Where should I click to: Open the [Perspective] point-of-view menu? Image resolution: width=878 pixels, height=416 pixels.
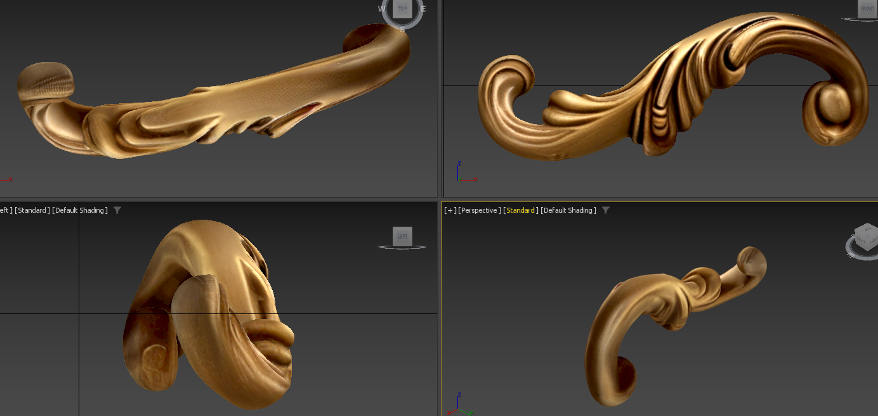pyautogui.click(x=480, y=210)
